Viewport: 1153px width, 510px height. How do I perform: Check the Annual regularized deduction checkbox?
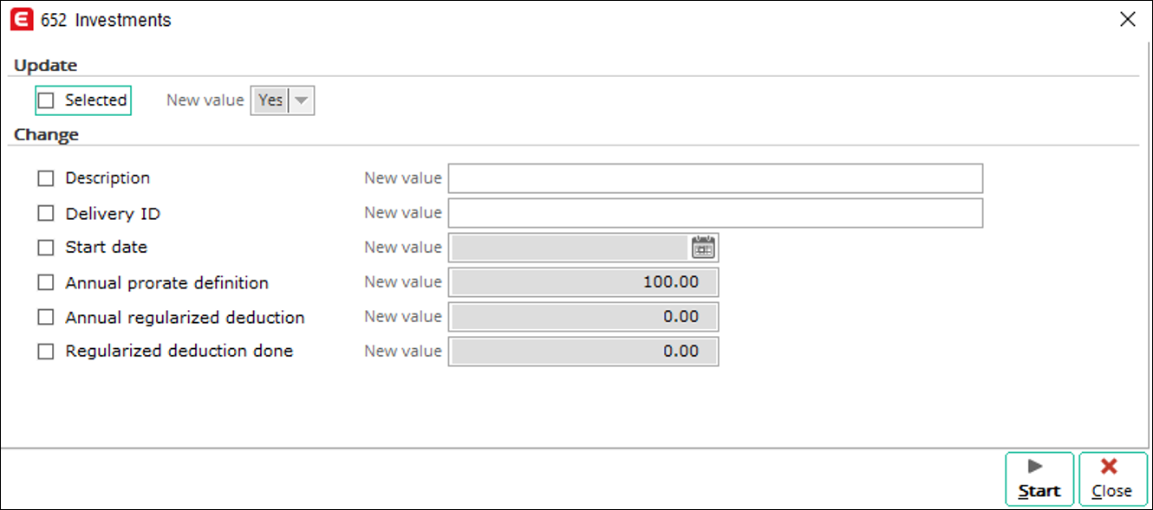[x=46, y=317]
